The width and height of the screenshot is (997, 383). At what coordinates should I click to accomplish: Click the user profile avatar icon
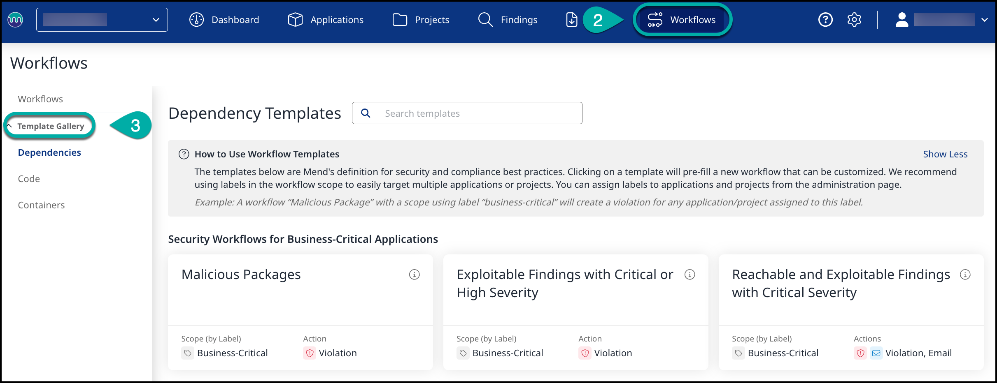click(901, 19)
